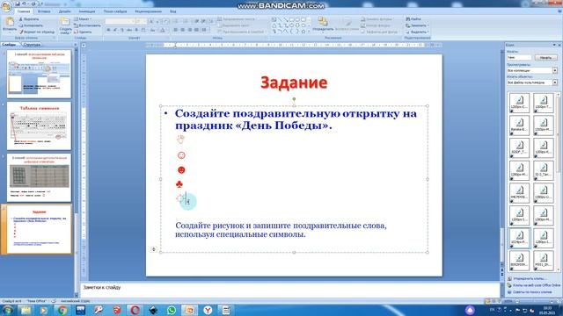
Task: Select Формат по образцу format painter
Action: [x=37, y=32]
